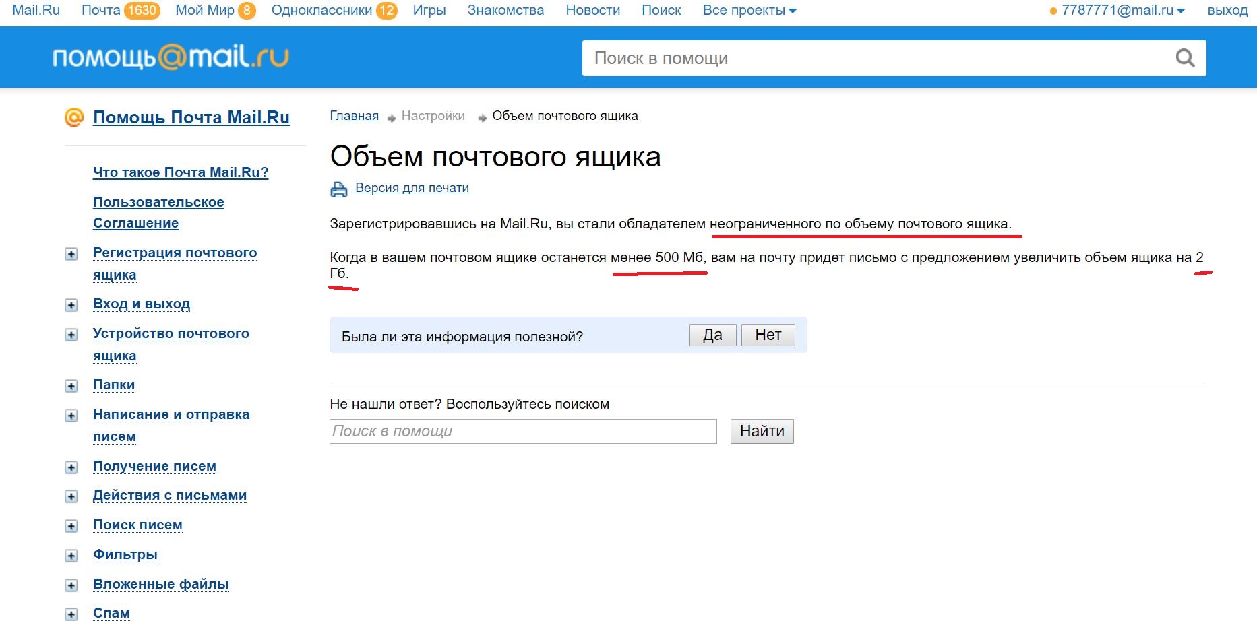Click the Объем почтового ящика page heading

pos(495,156)
